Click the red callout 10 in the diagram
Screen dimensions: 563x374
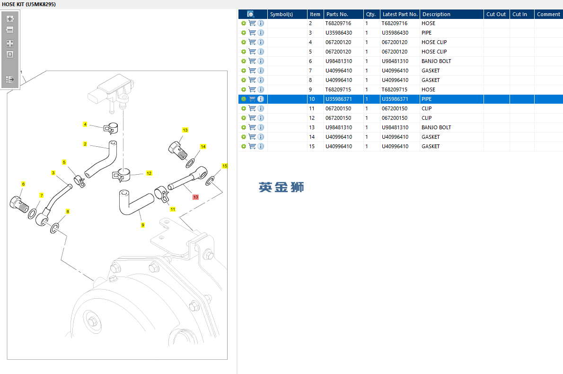195,197
